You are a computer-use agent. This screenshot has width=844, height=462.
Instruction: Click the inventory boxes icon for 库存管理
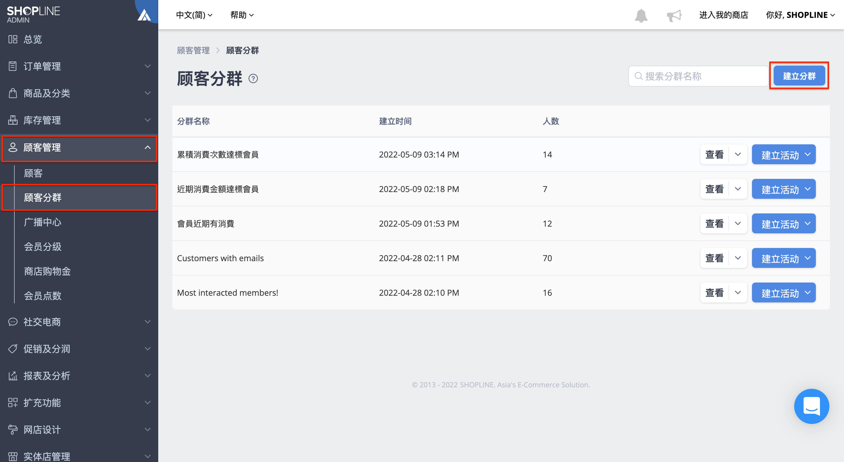coord(13,120)
